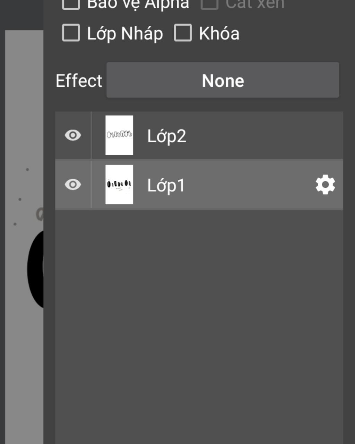Tick the greyed Cắt xén checkbox
The width and height of the screenshot is (355, 444).
[209, 3]
